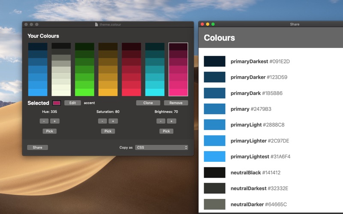Click the text neutralBlack #141412

tap(256, 172)
